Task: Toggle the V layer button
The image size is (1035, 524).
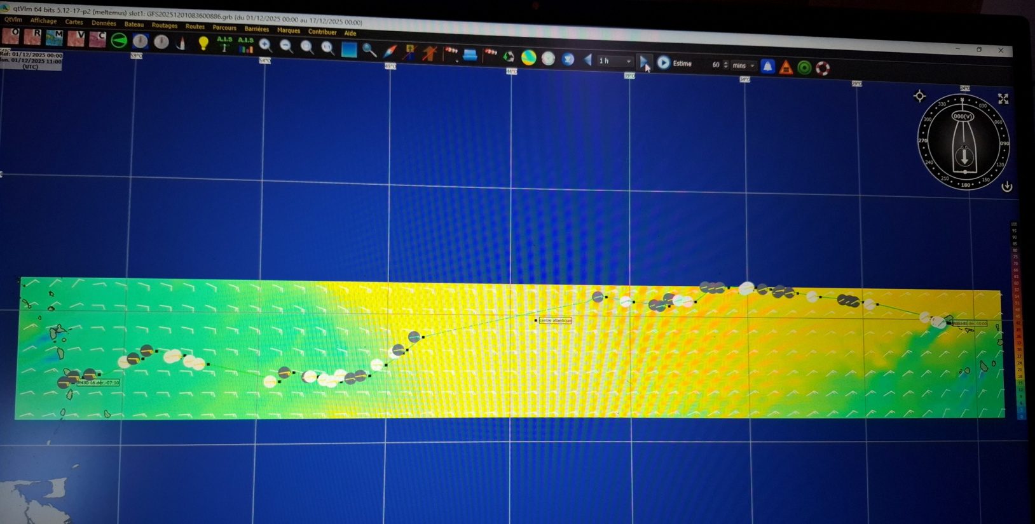Action: tap(76, 38)
